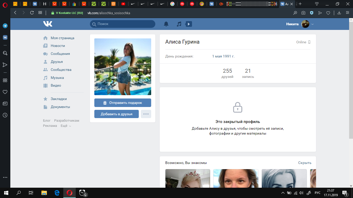Open the three-dots profile actions menu
The height and width of the screenshot is (198, 353).
(146, 114)
